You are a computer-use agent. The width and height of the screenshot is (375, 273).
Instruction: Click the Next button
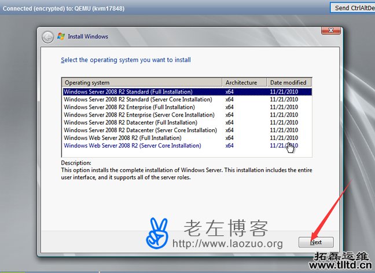[x=316, y=242]
